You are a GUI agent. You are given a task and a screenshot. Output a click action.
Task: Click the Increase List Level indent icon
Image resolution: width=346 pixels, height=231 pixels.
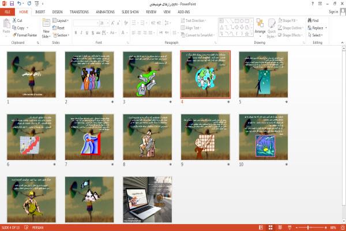click(x=159, y=23)
